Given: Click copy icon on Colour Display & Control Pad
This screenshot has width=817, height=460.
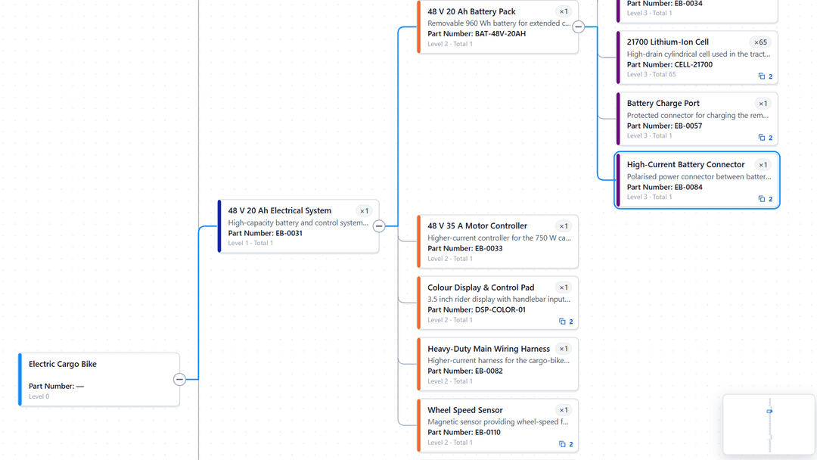Looking at the screenshot, I should click(565, 322).
